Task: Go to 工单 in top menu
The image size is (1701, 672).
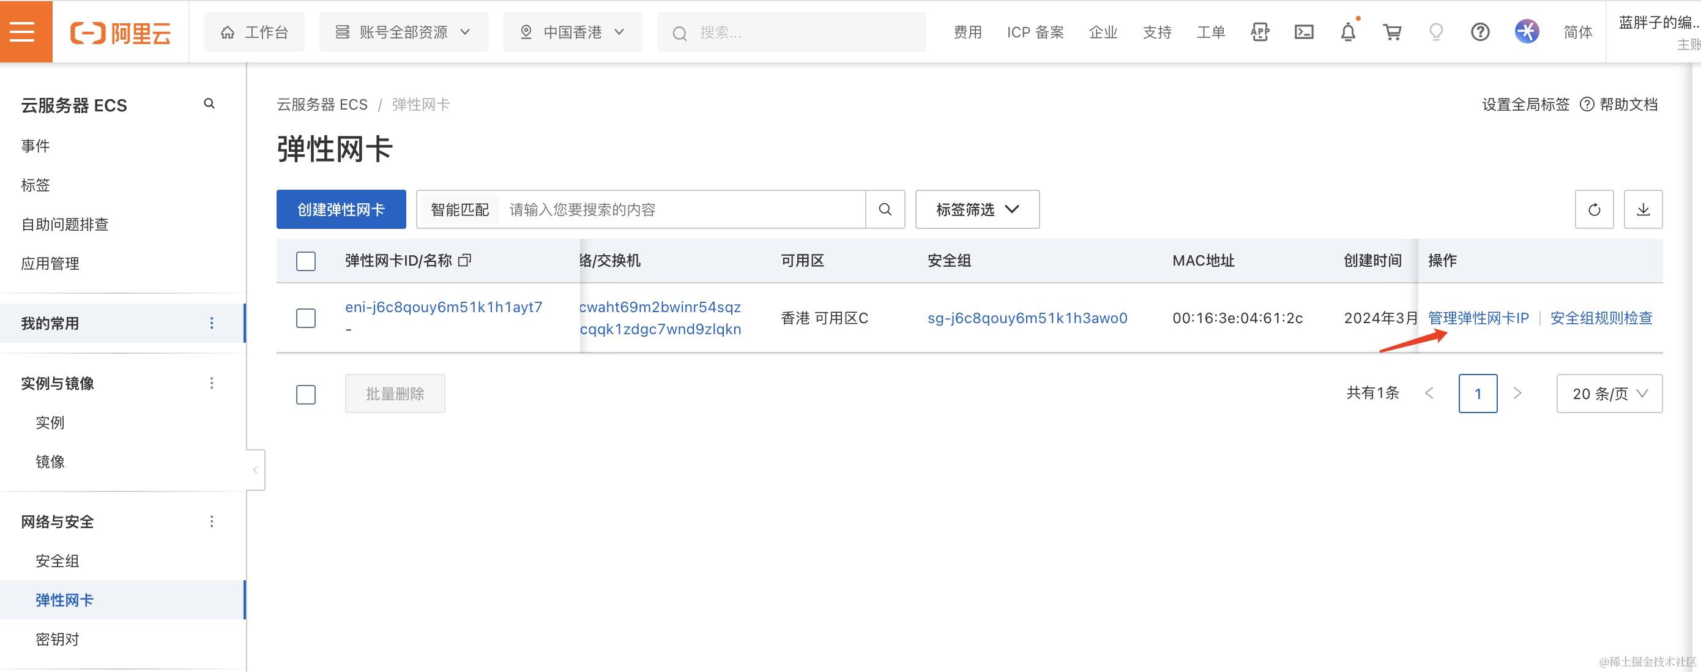Action: click(1210, 31)
